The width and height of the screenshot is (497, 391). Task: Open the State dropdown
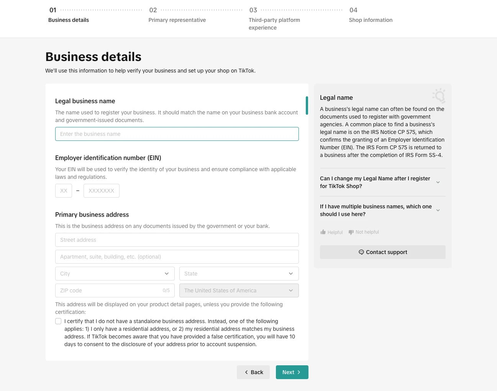point(239,274)
